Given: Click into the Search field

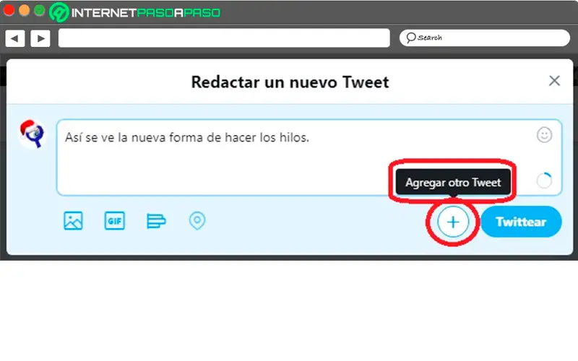Looking at the screenshot, I should (484, 38).
